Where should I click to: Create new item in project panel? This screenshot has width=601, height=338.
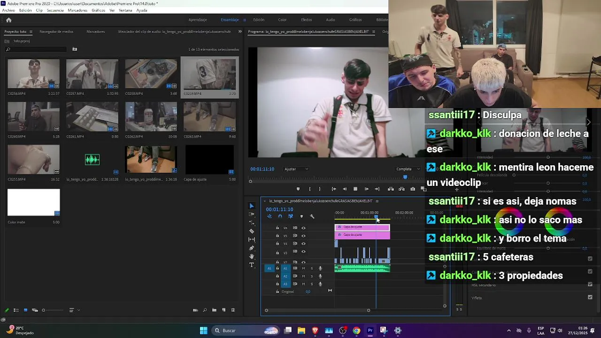(223, 310)
